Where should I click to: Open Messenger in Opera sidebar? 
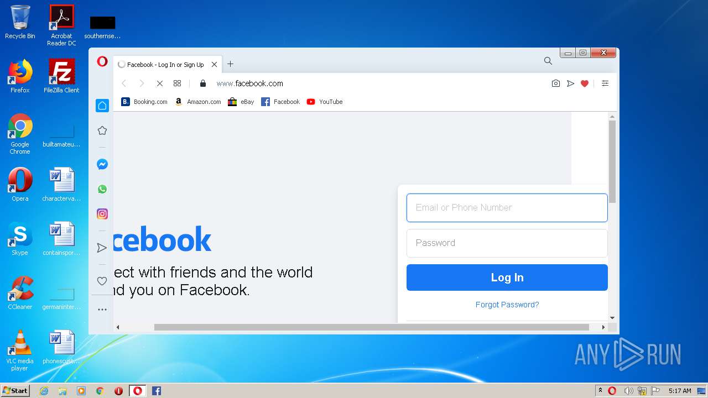(x=102, y=164)
